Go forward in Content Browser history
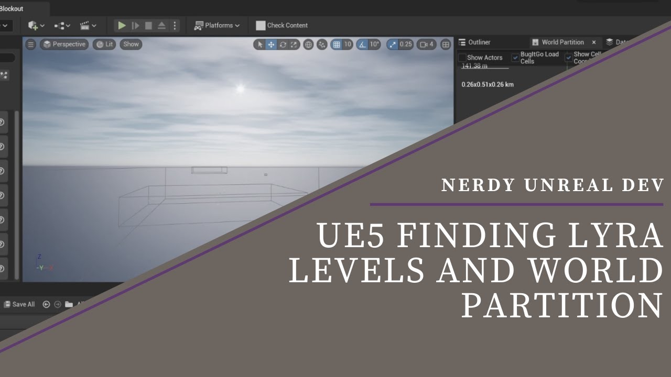 pyautogui.click(x=58, y=304)
